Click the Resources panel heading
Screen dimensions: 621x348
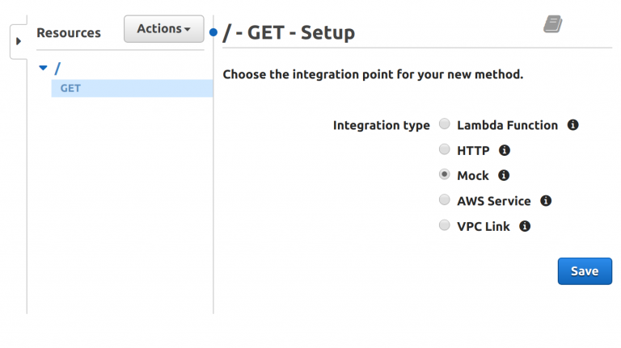pyautogui.click(x=69, y=33)
